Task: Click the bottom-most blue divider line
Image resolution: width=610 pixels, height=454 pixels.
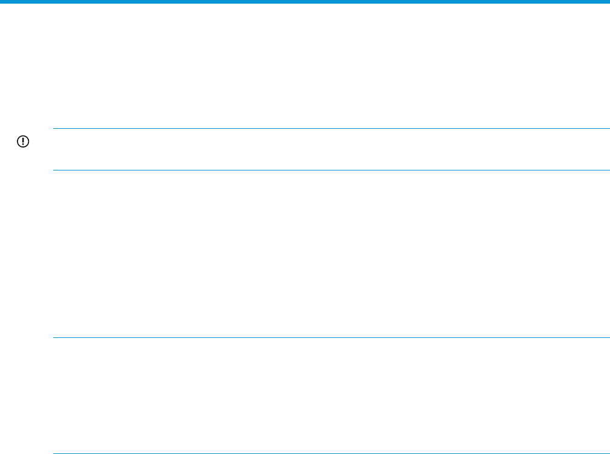Action: (x=331, y=453)
